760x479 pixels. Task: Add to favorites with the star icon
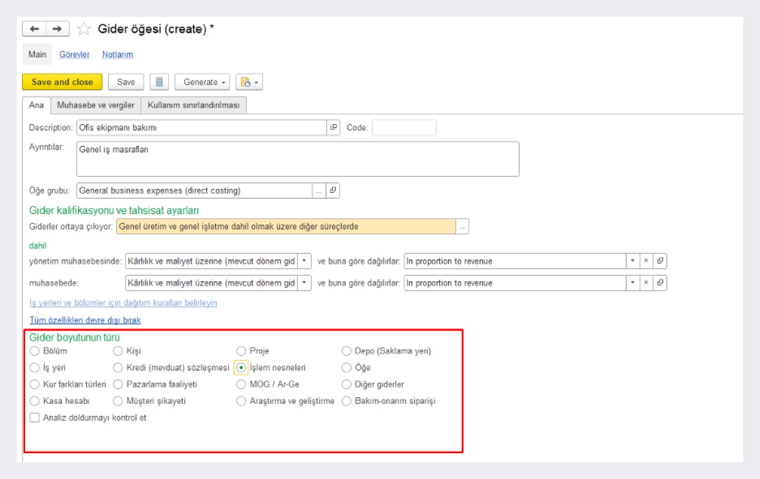[84, 29]
